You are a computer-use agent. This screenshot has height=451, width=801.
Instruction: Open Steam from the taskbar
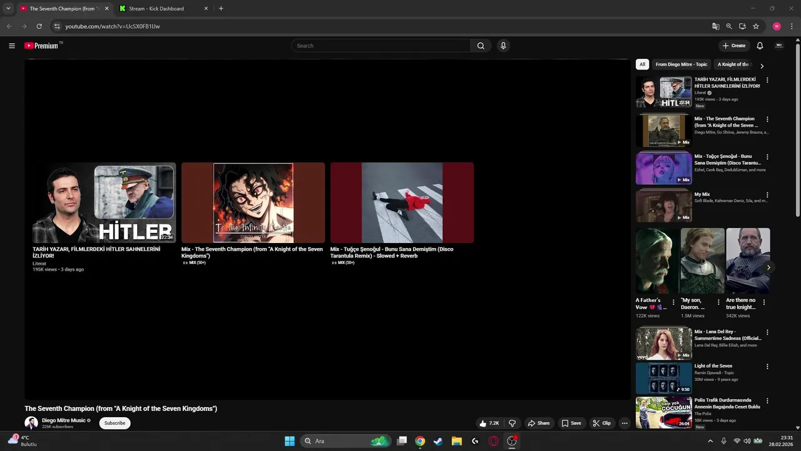[438, 441]
